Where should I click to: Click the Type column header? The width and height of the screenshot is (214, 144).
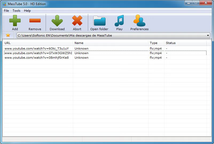click(x=156, y=43)
